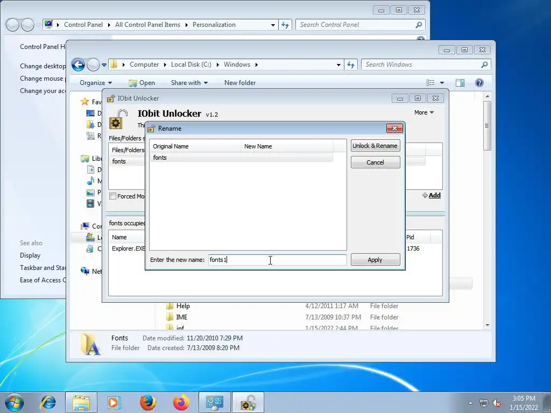Image resolution: width=551 pixels, height=413 pixels.
Task: Click the new name input field
Action: pyautogui.click(x=277, y=260)
